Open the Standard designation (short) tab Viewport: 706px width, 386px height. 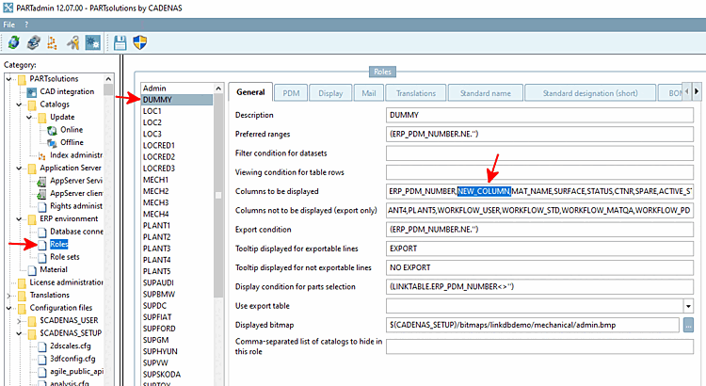tap(590, 93)
